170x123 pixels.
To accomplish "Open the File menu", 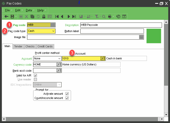I will coord(7,10).
